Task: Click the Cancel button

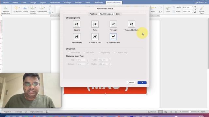Action: click(131, 83)
